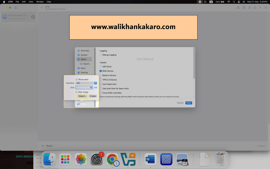
Task: Open Launchpad in the dock
Action: pyautogui.click(x=65, y=159)
